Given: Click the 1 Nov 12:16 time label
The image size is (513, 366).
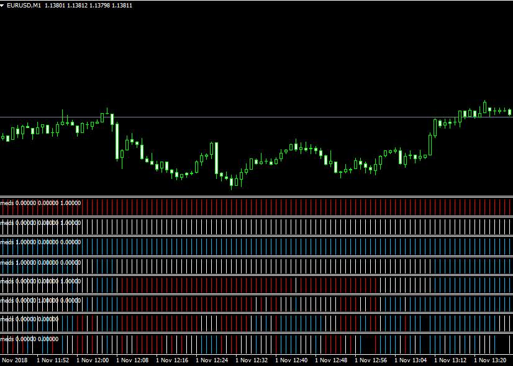Looking at the screenshot, I should click(172, 360).
